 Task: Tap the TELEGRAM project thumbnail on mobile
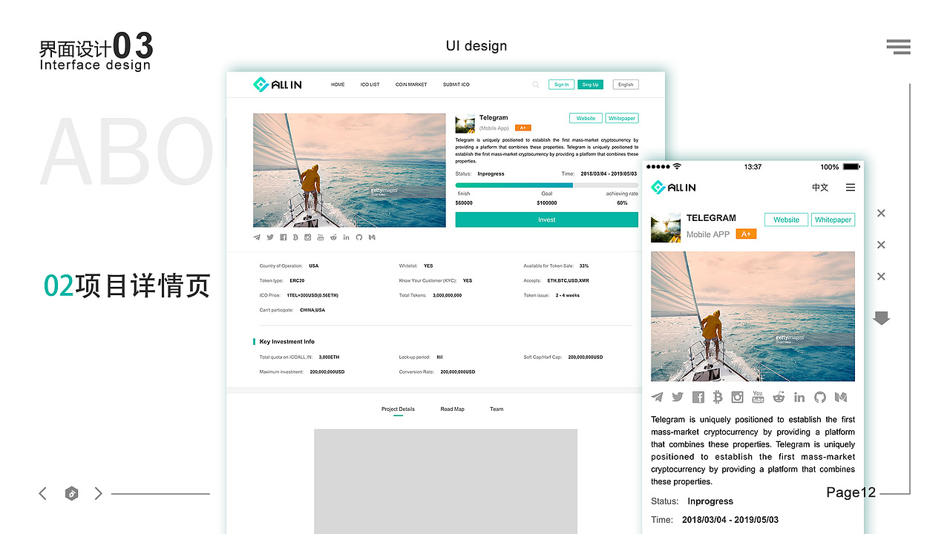pos(666,228)
